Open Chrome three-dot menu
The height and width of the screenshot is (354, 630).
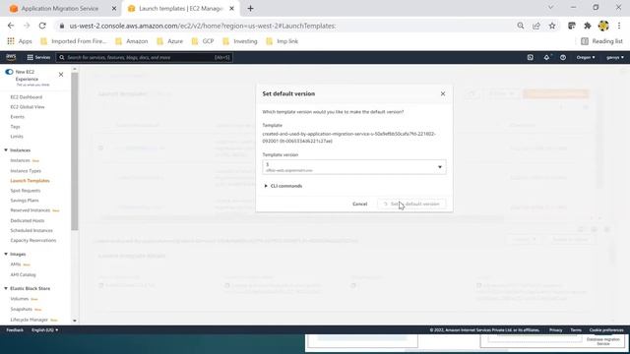point(619,26)
